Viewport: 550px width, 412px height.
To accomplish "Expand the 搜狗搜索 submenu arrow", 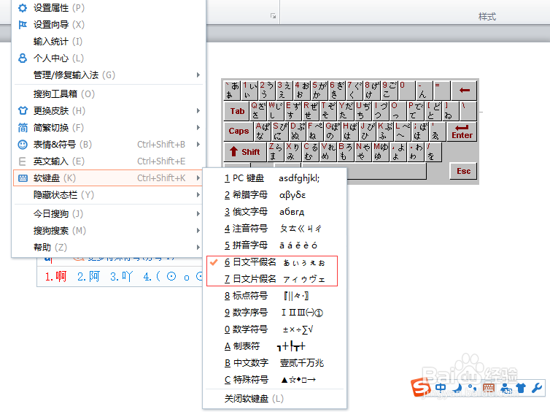I will tap(198, 230).
